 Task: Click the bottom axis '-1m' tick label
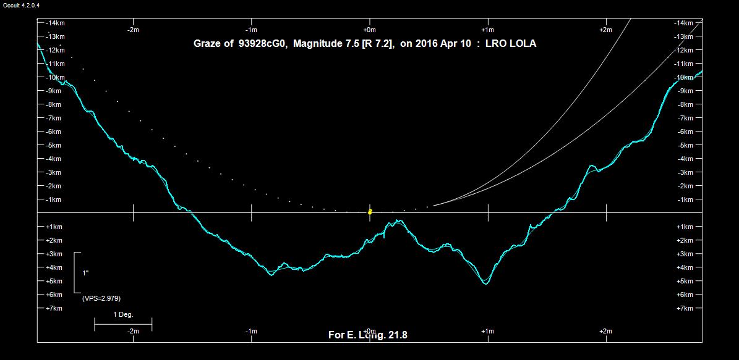[251, 332]
